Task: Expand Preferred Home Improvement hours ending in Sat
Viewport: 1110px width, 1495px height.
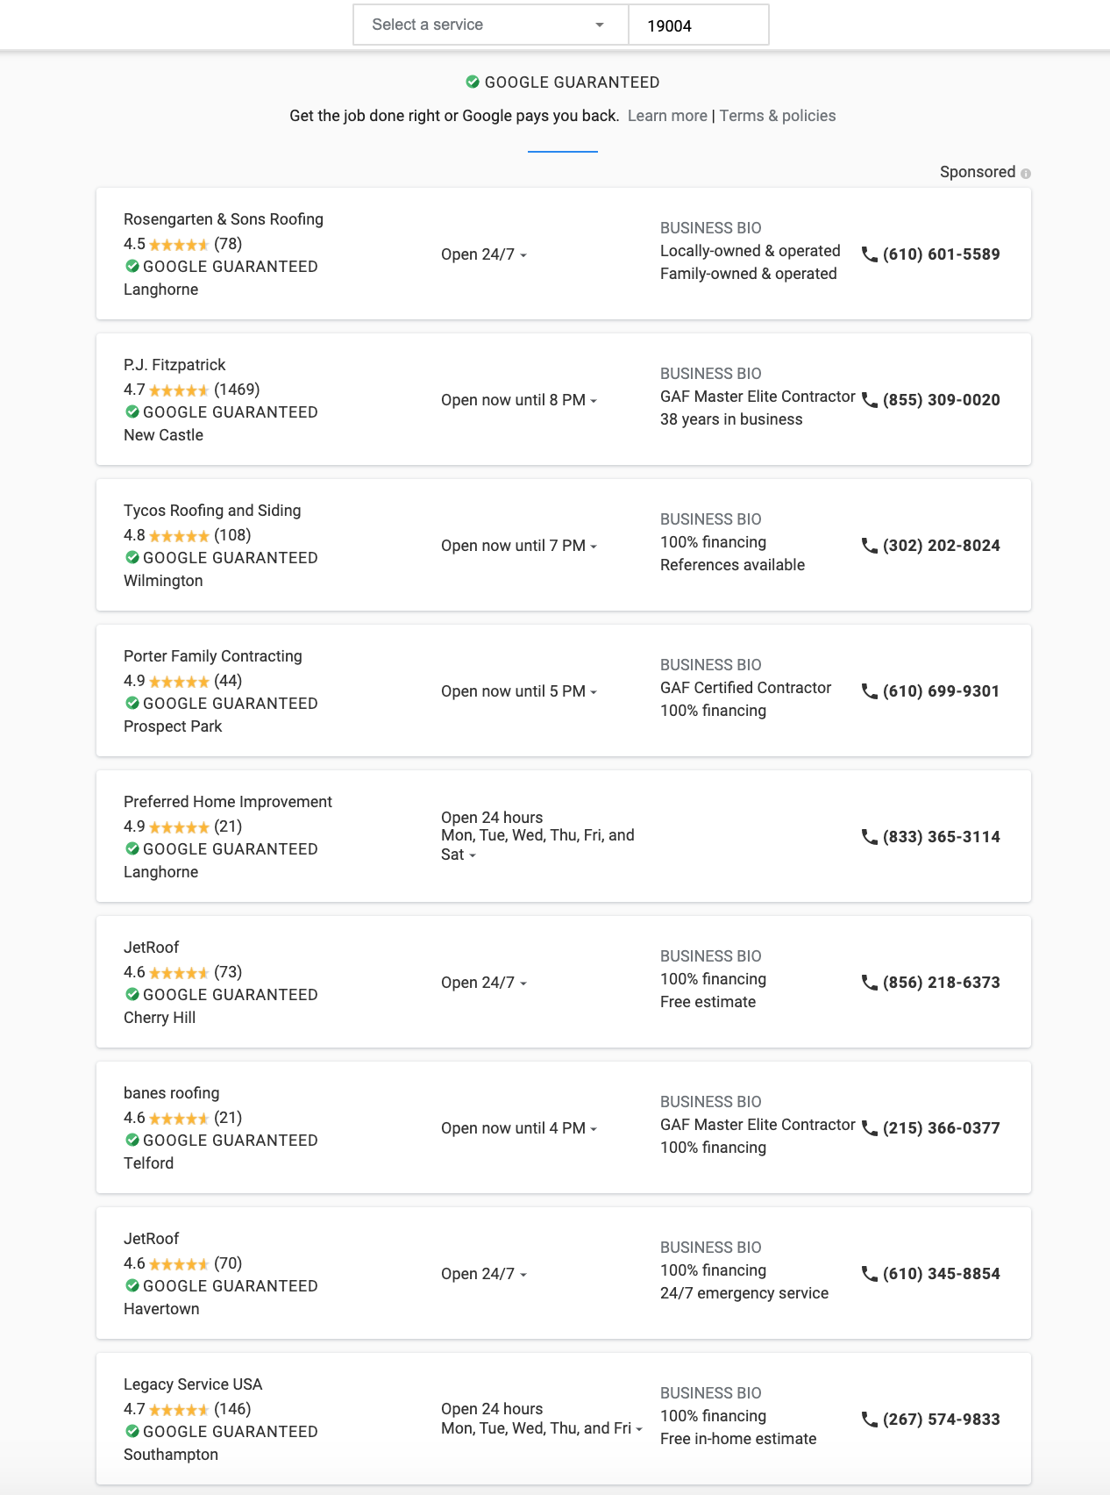Action: [537, 836]
